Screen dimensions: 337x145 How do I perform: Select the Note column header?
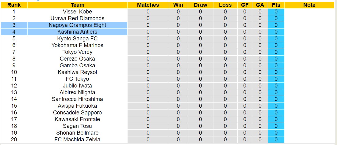[x=309, y=5]
